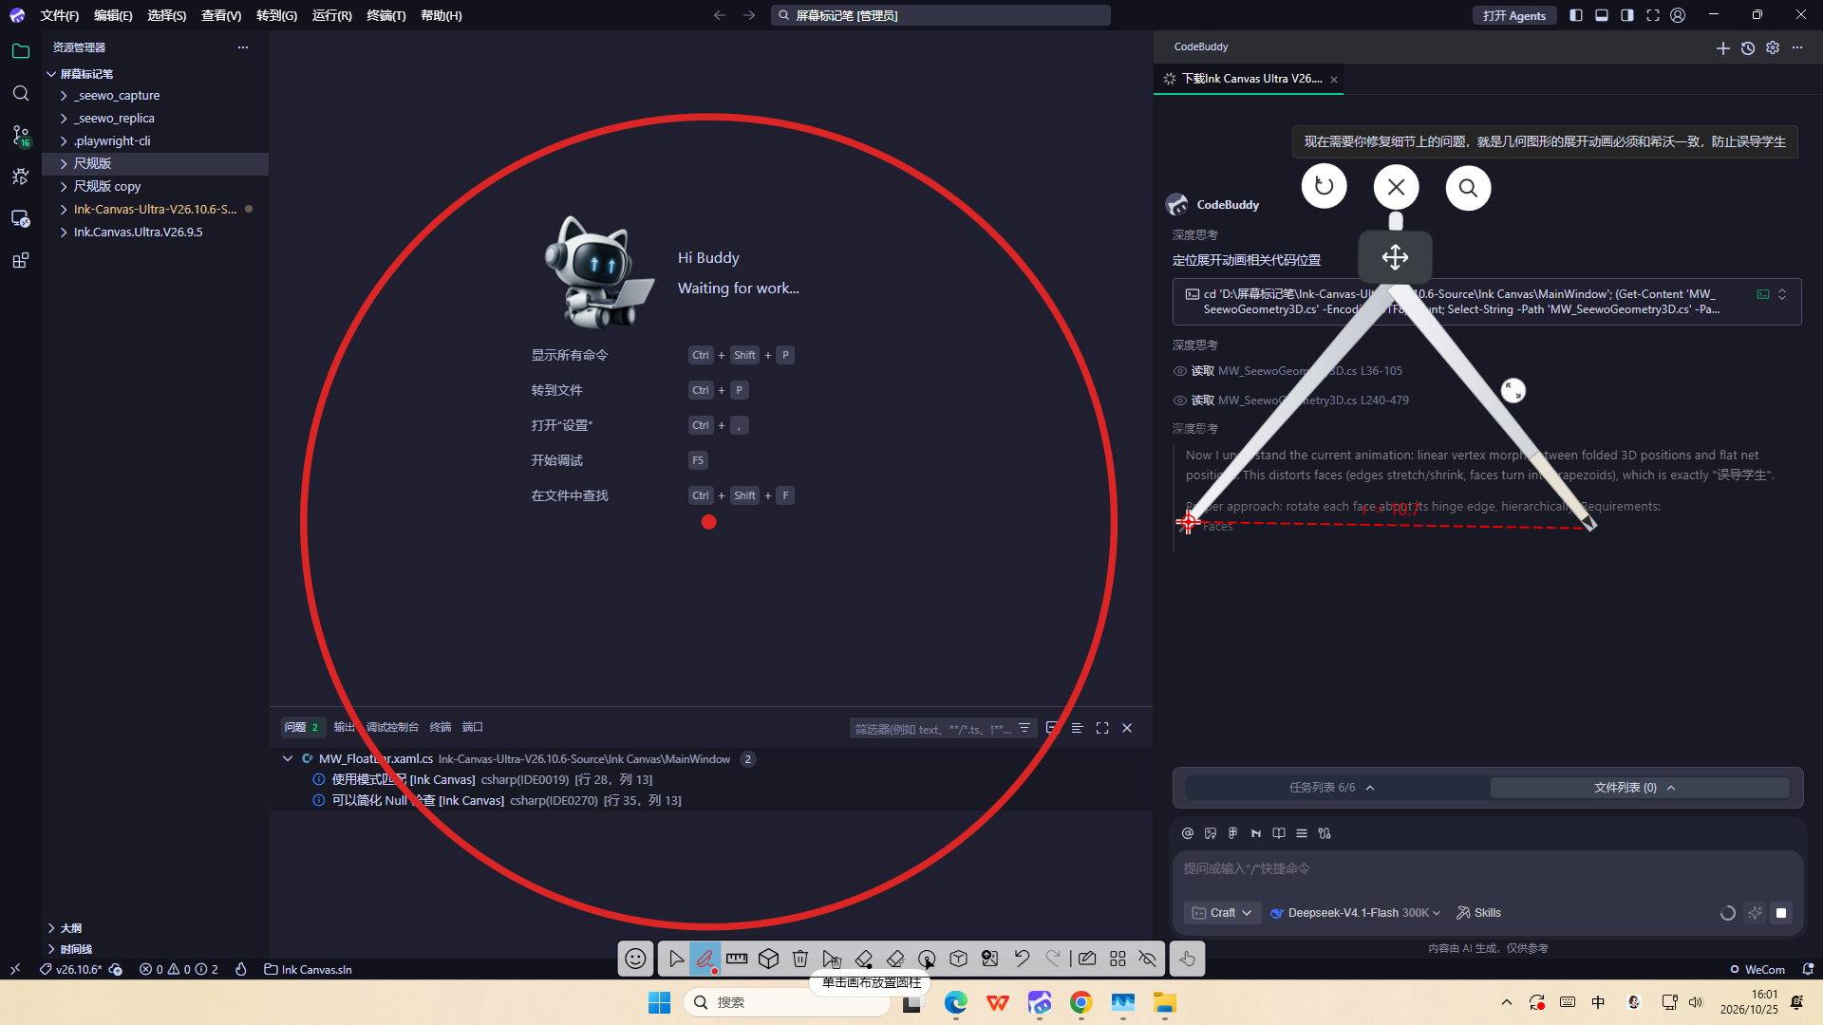Click the rotate button above the compass
This screenshot has height=1025, width=1823.
tap(1324, 187)
